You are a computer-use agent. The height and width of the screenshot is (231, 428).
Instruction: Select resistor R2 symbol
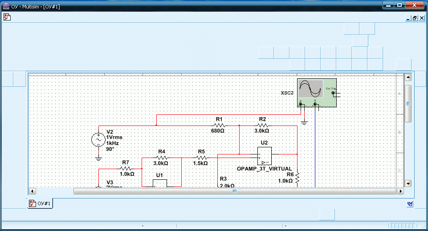pyautogui.click(x=262, y=126)
